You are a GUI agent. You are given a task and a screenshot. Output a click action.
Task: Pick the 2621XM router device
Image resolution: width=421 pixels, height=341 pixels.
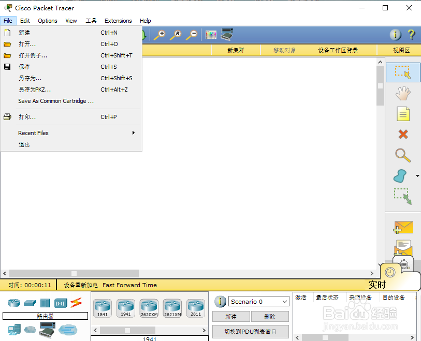click(172, 308)
